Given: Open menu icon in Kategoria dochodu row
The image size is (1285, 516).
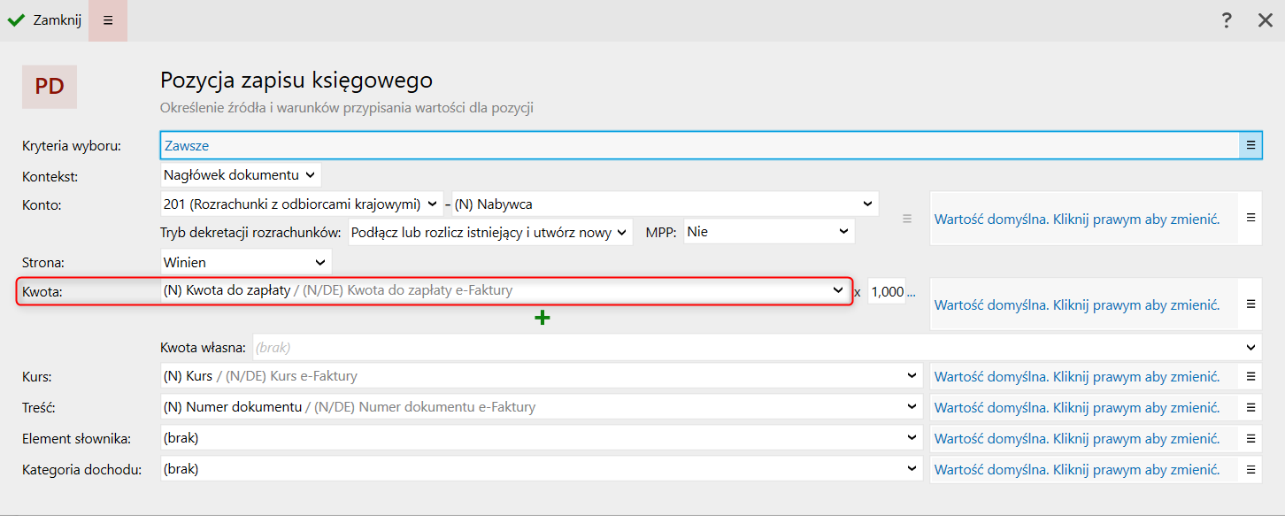Looking at the screenshot, I should pos(1250,469).
